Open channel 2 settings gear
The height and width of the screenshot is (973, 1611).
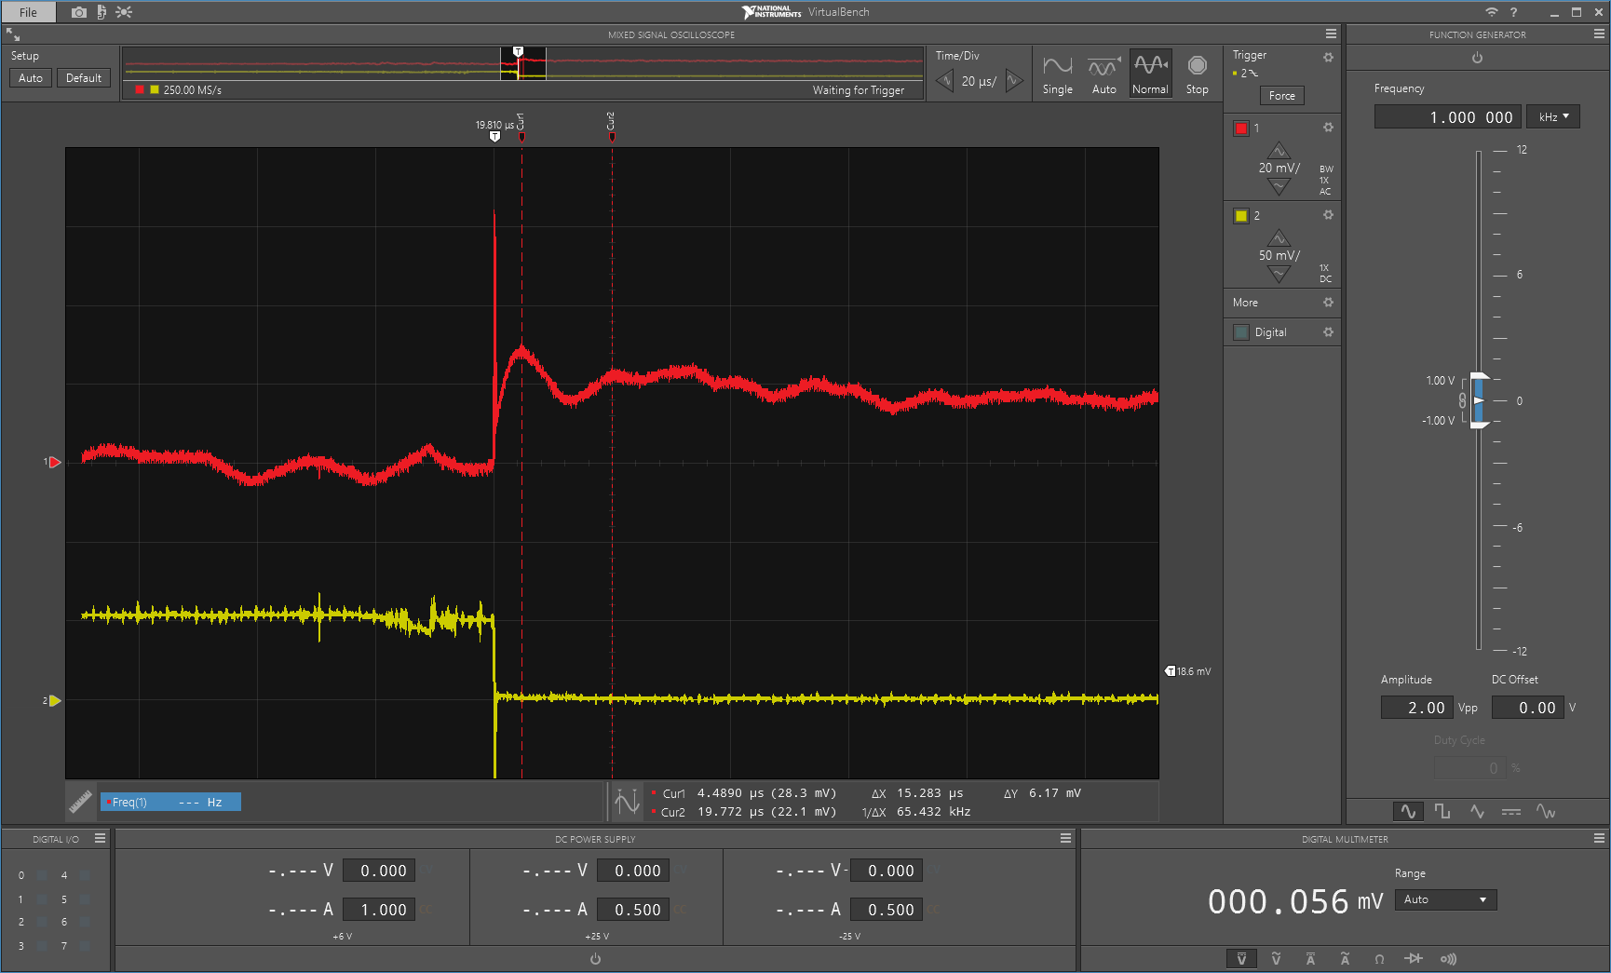click(x=1328, y=215)
